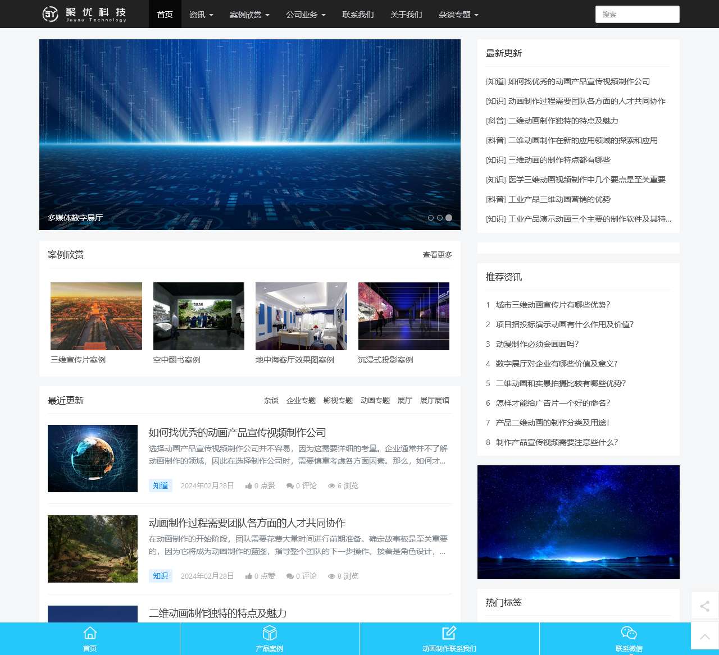Viewport: 719px width, 655px height.
Task: Click the 查看更多 link in 案例欣赏
Action: 436,254
